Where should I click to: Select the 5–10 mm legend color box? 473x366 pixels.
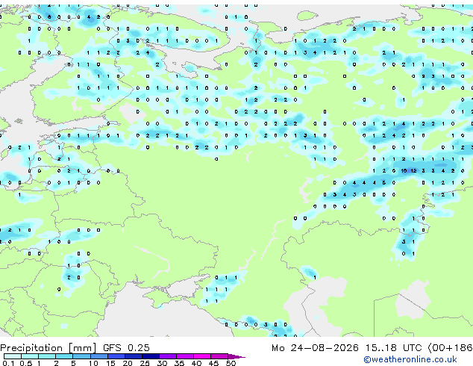pyautogui.click(x=81, y=356)
